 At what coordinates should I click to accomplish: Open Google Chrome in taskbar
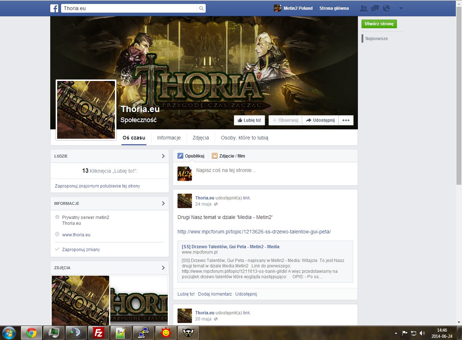[31, 333]
